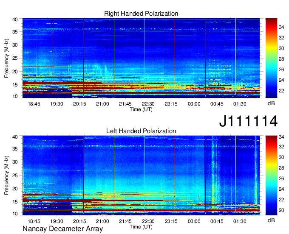This screenshot has width=289, height=234.
Task: Click the "40" MHz tick of left-handed plot
Action: pos(15,137)
